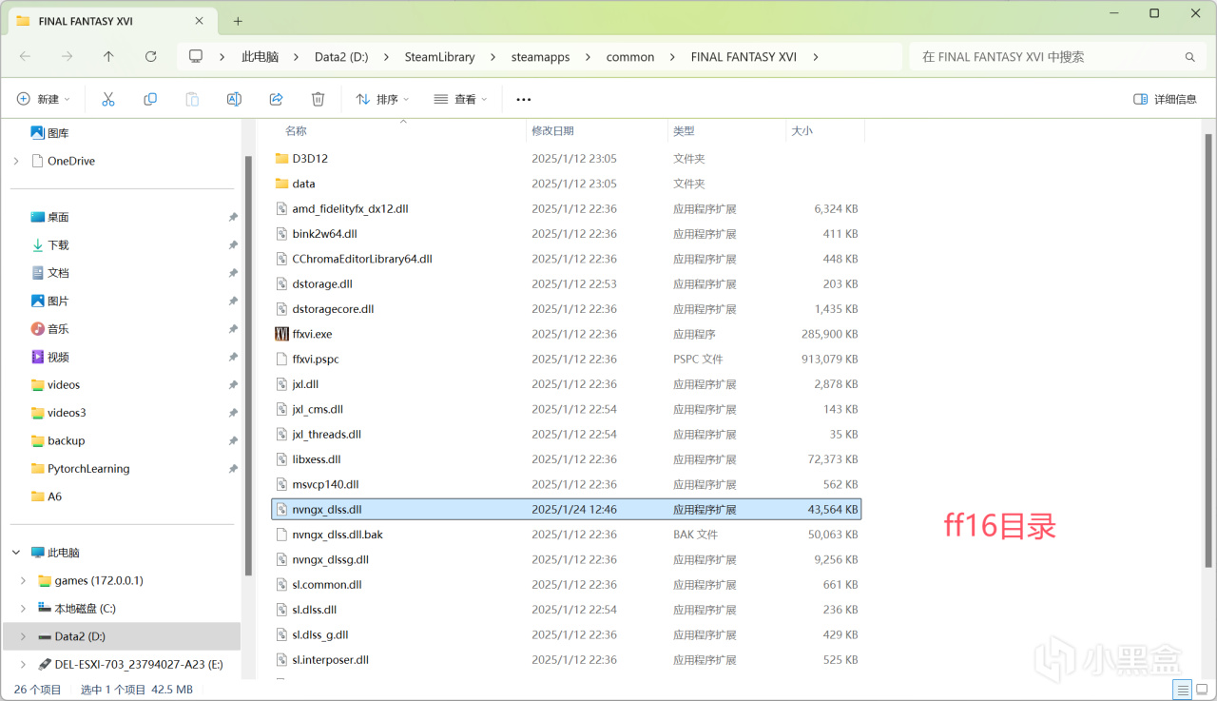The width and height of the screenshot is (1217, 701).
Task: Unpin the 桌面 quick access pin
Action: point(233,217)
